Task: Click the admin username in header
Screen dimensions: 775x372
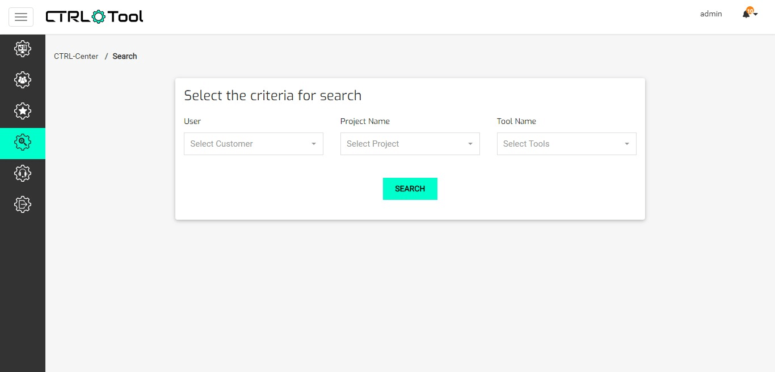Action: [x=711, y=14]
